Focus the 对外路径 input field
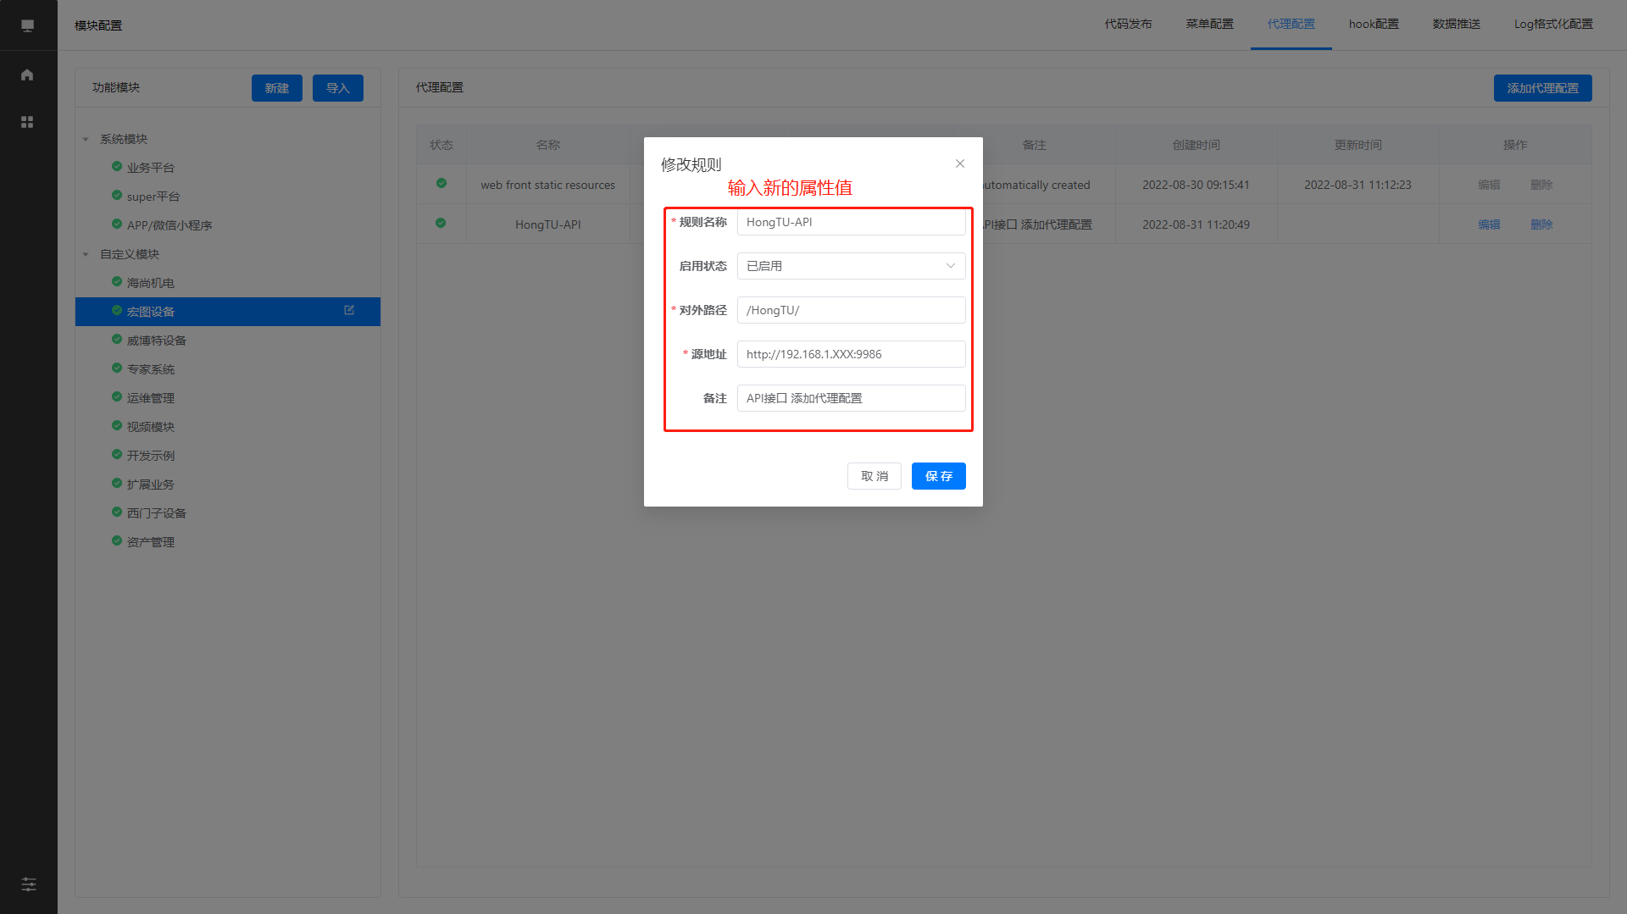Screen dimensions: 1627x914 point(851,310)
